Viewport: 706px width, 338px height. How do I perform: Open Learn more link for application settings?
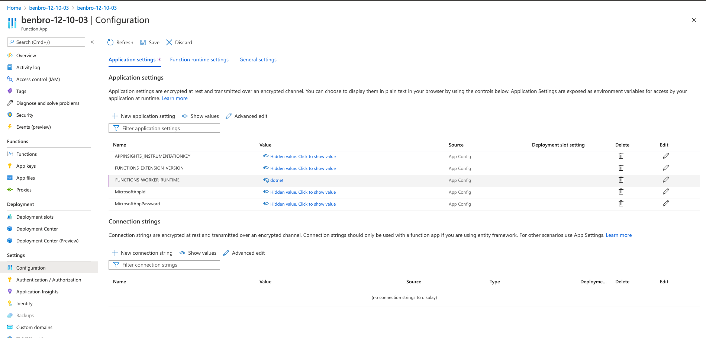[175, 99]
